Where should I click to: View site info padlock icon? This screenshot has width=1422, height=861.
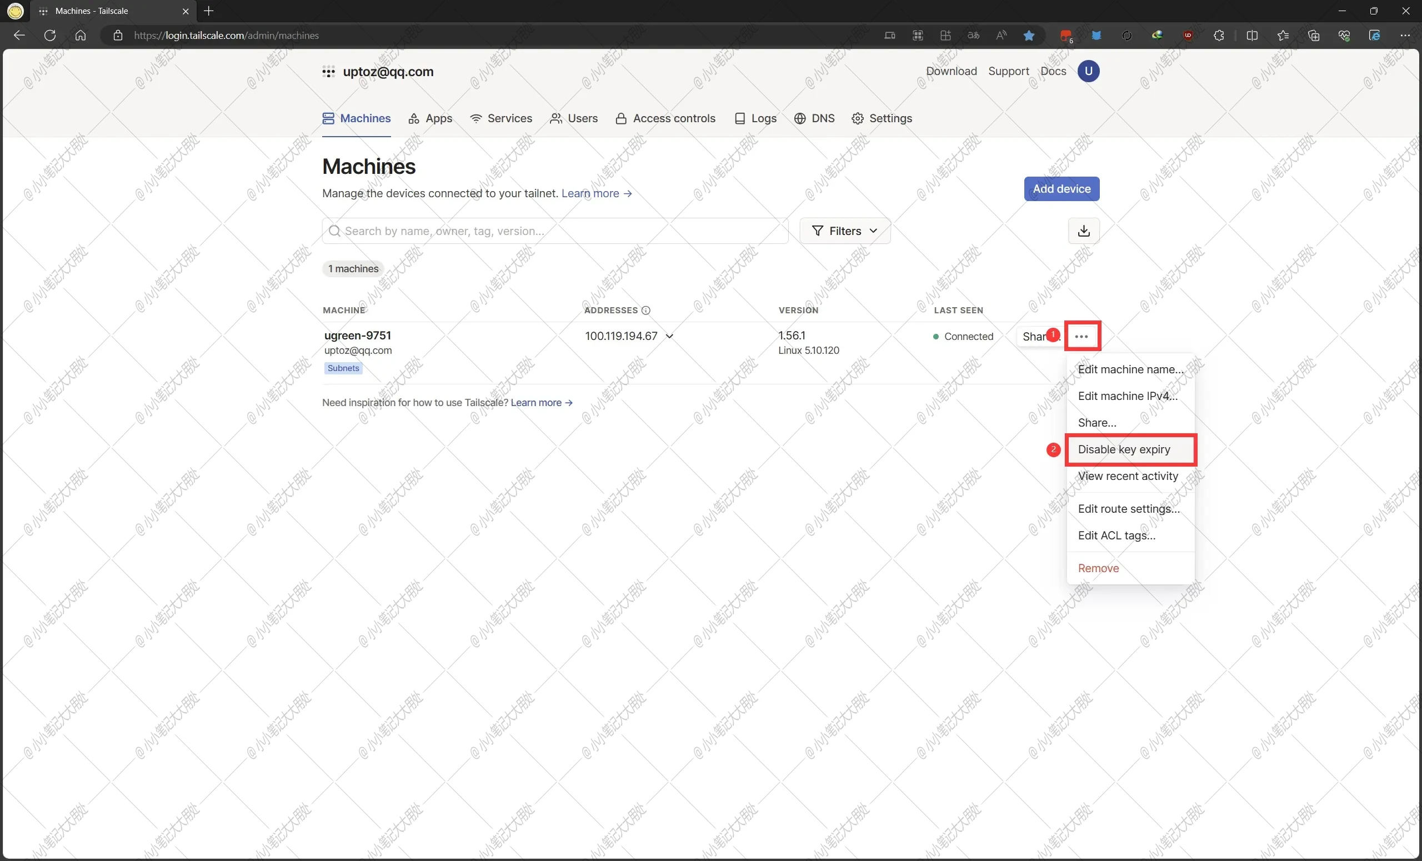[x=118, y=35]
